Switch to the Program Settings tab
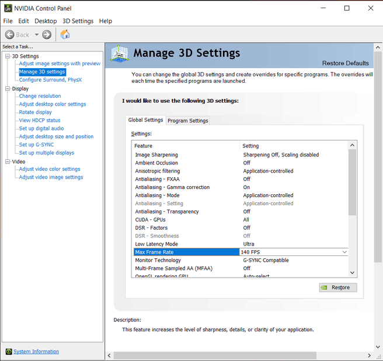This screenshot has width=383, height=361. tap(188, 121)
